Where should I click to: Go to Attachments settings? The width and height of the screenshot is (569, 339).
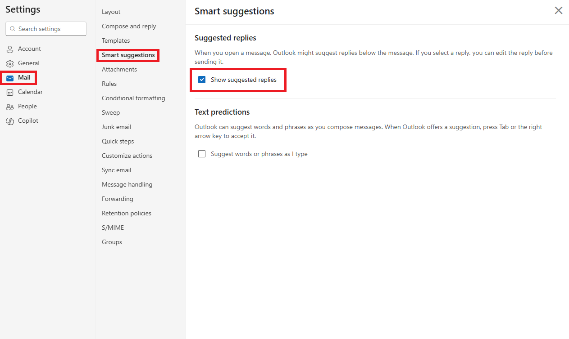pos(119,69)
